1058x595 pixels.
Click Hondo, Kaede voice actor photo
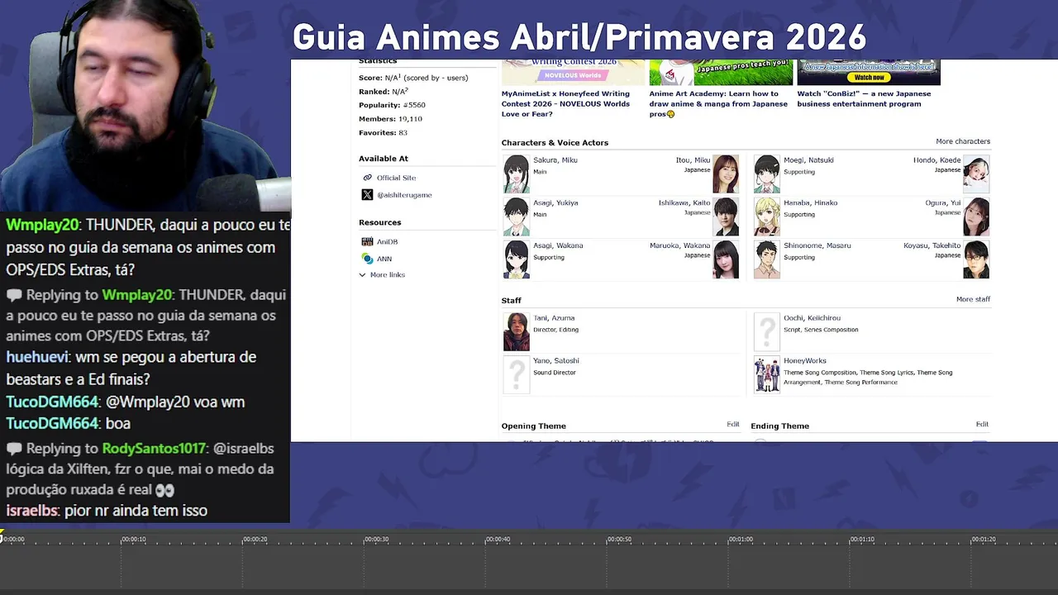click(976, 174)
